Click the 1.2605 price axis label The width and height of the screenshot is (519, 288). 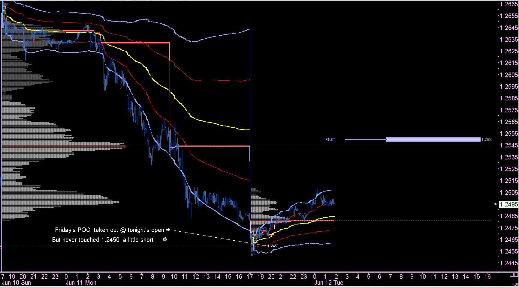(509, 75)
